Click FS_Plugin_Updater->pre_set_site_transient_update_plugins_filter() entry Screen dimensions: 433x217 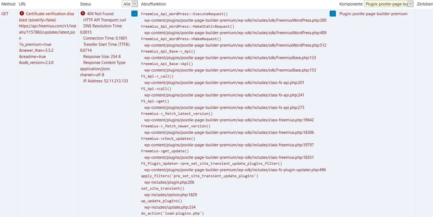[212, 164]
